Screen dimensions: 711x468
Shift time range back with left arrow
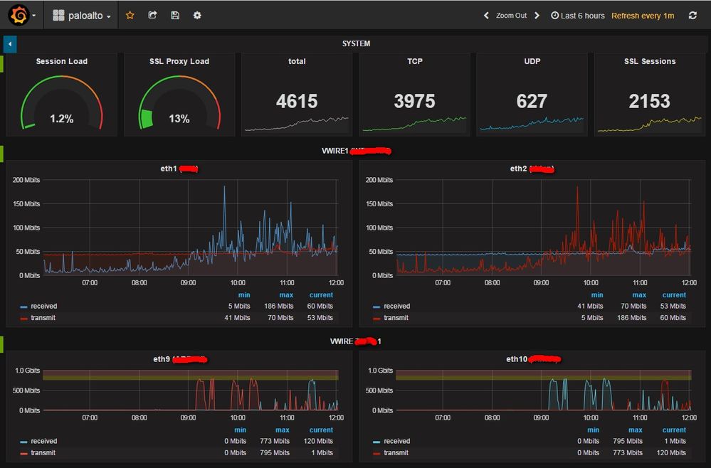point(486,16)
